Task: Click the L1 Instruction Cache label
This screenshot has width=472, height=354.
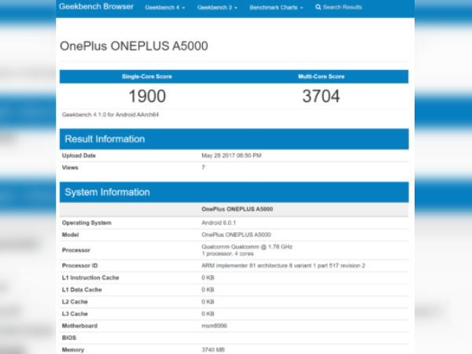Action: [90, 278]
